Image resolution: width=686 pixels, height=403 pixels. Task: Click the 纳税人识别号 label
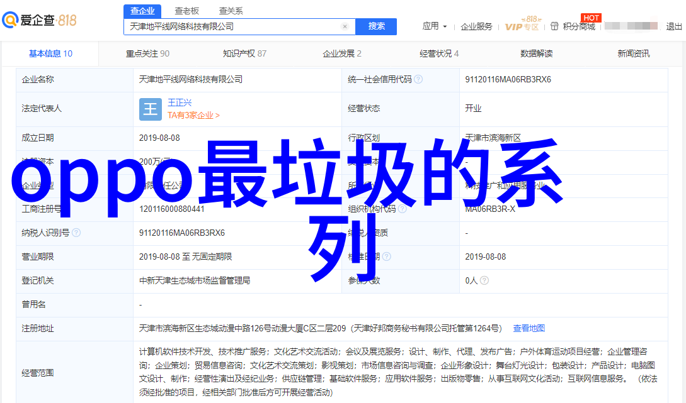pos(45,233)
